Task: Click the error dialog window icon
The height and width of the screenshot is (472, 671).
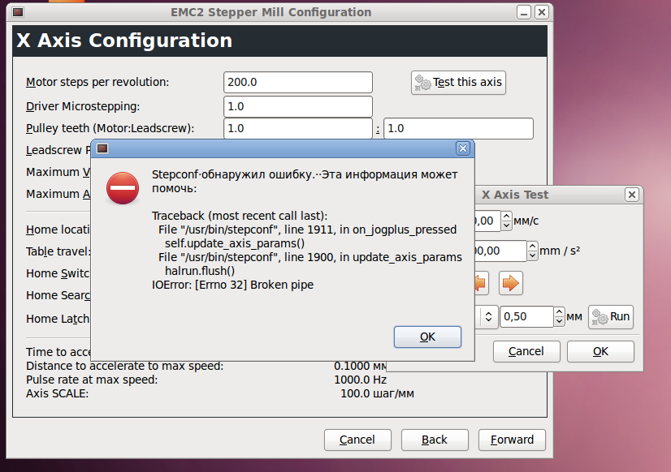Action: [x=102, y=148]
